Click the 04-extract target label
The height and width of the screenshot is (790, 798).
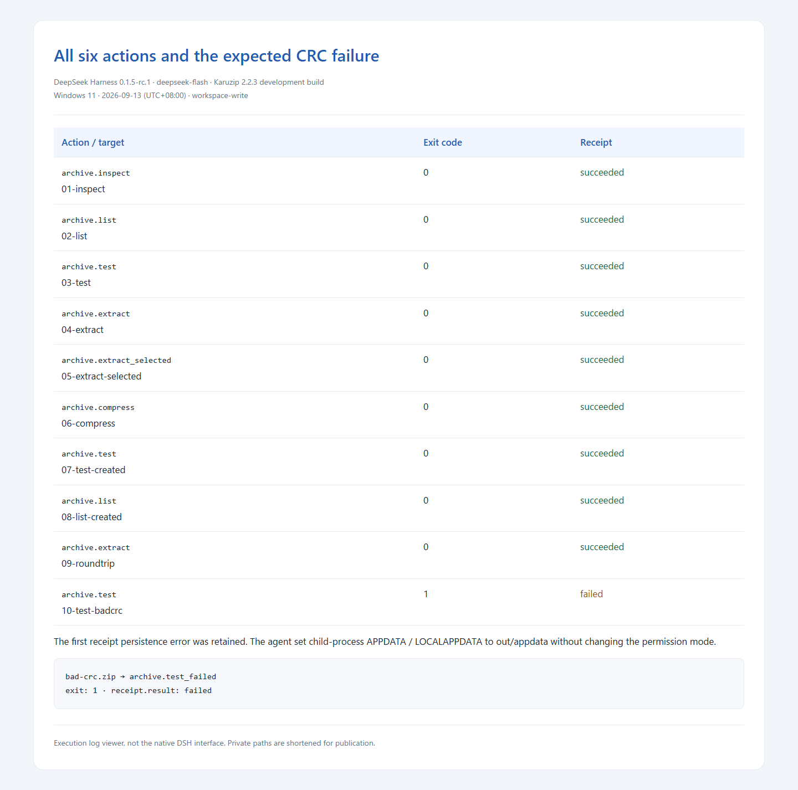pos(83,330)
